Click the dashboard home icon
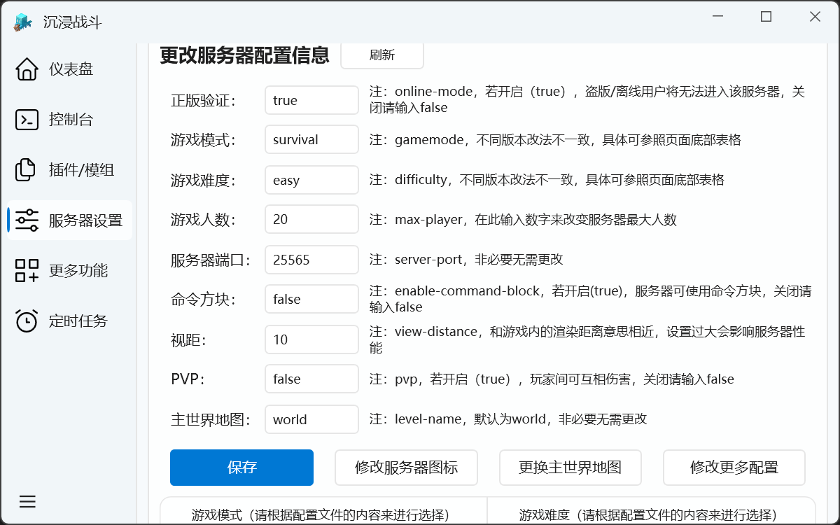 27,69
